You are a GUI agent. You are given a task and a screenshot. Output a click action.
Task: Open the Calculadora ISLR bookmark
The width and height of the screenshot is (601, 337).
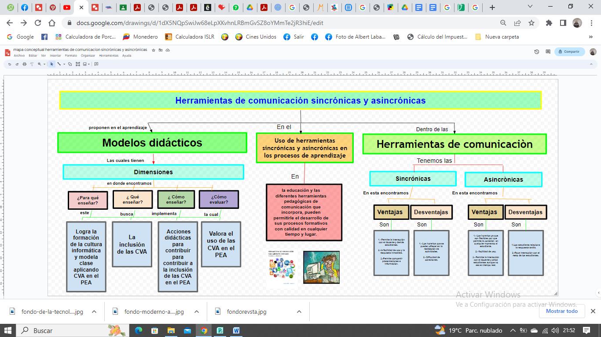[190, 37]
